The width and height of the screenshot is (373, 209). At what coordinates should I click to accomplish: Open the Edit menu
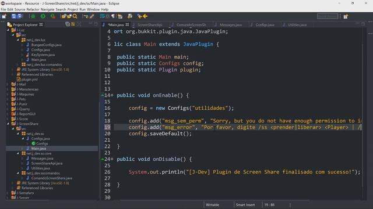tap(10, 9)
